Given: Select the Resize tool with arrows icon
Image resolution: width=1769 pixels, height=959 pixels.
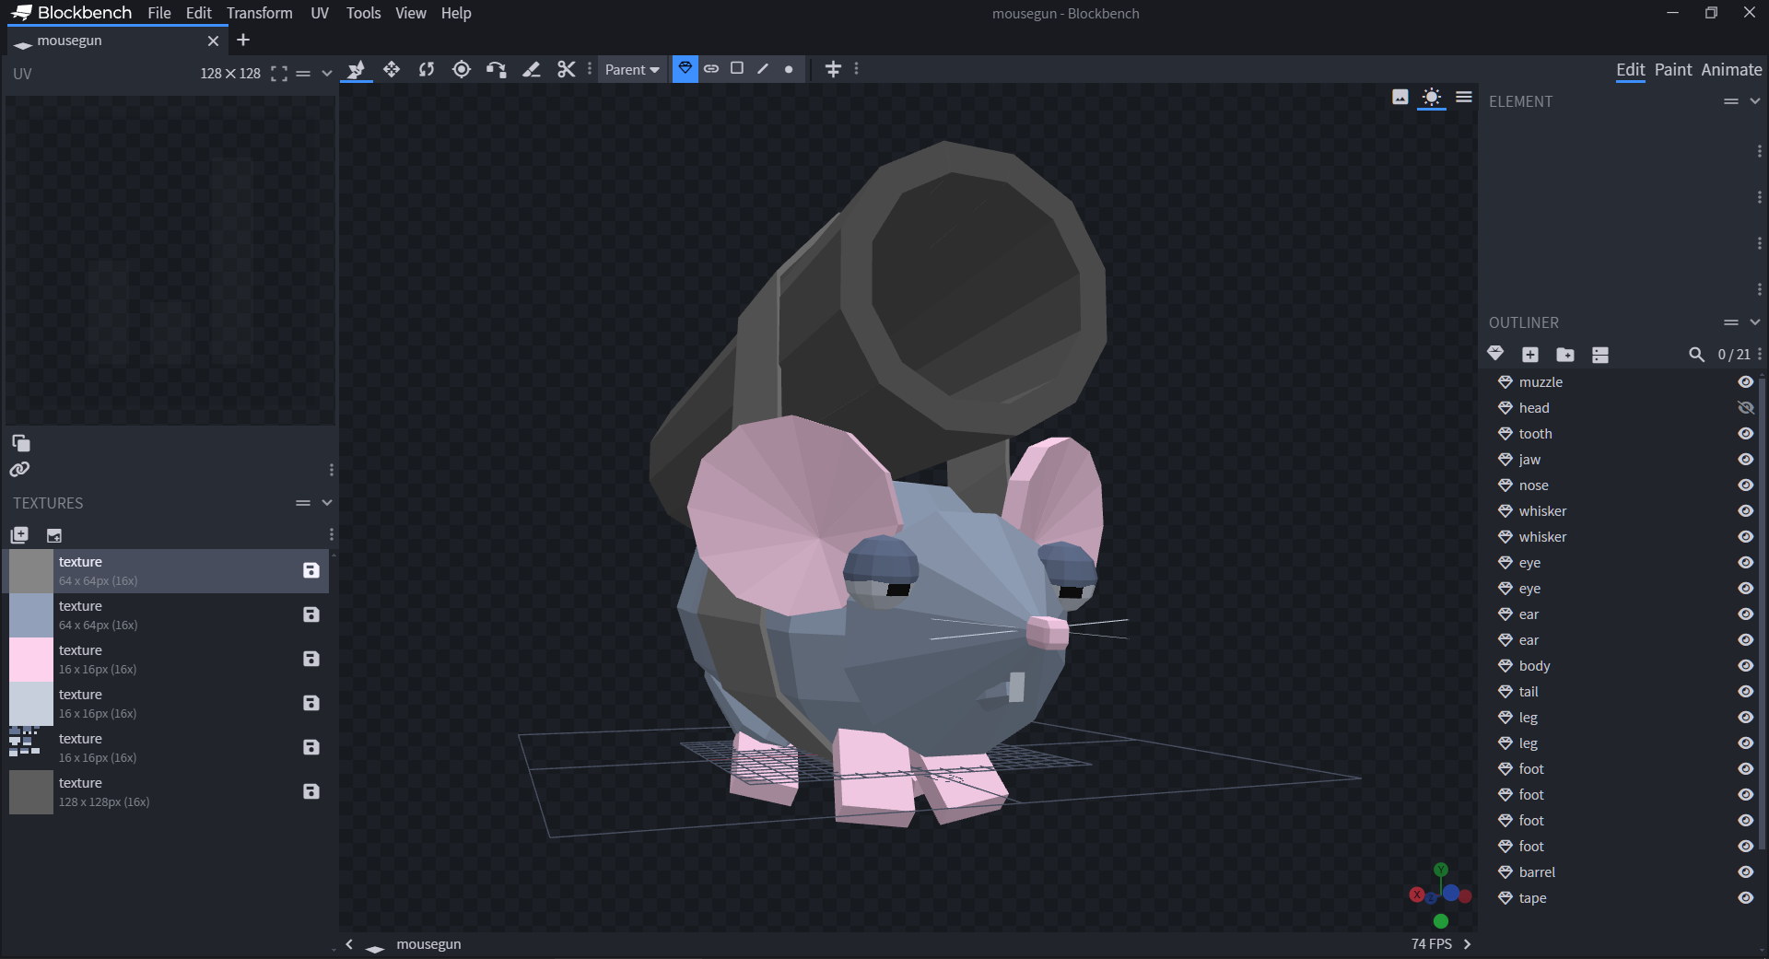Looking at the screenshot, I should [x=392, y=69].
